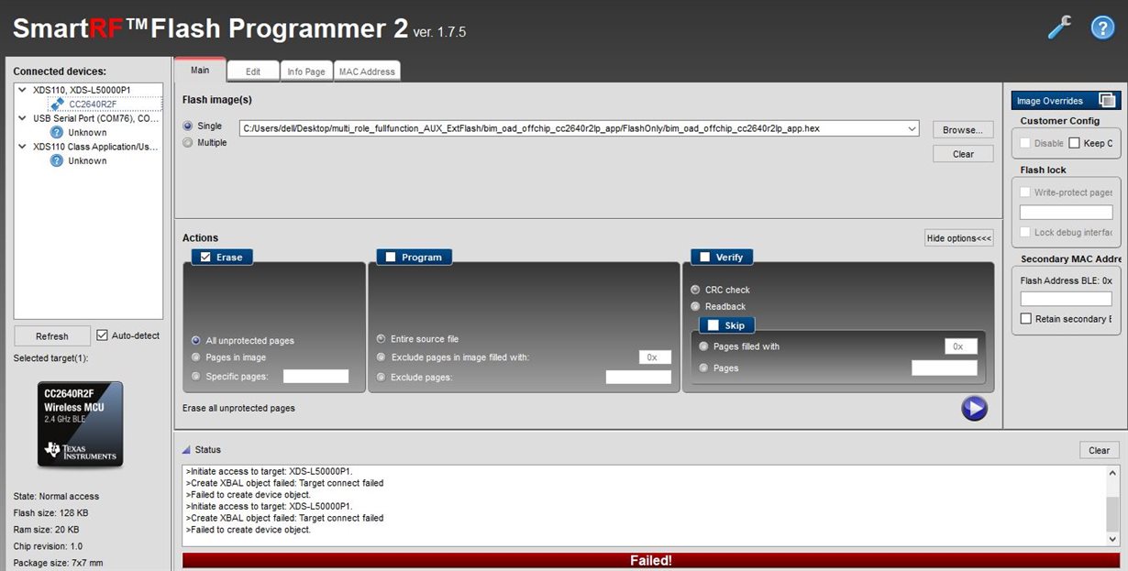
Task: Toggle the Auto-detect checkbox
Action: 103,335
